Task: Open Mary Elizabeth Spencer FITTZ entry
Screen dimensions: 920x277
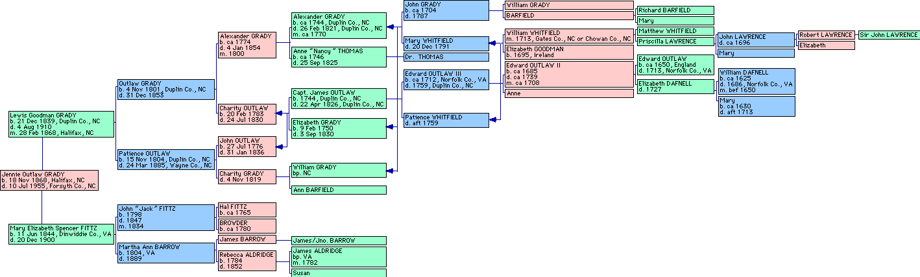Action: point(62,234)
